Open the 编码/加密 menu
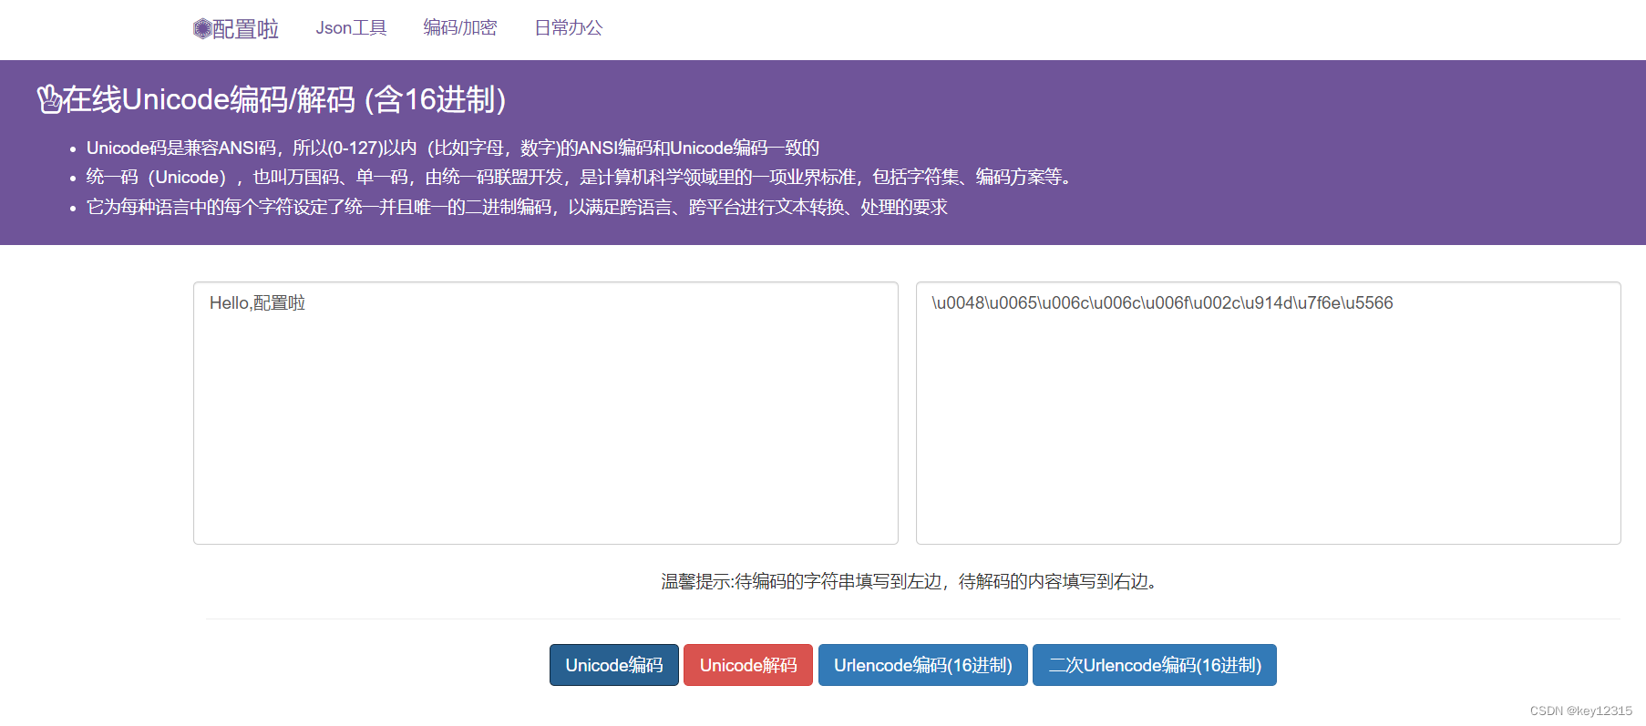This screenshot has width=1646, height=726. point(460,28)
